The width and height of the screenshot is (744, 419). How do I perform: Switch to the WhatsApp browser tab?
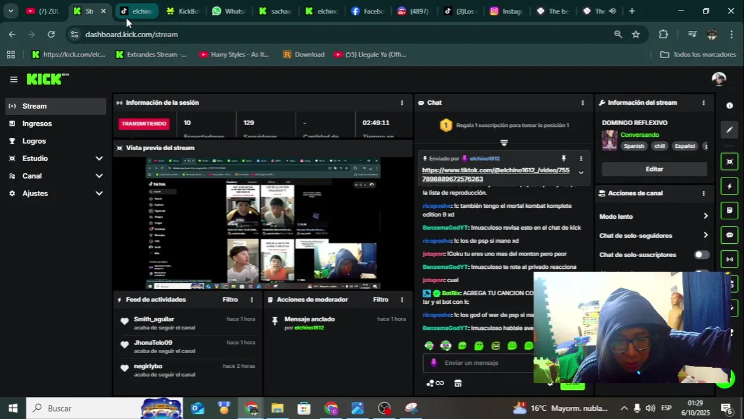click(229, 11)
